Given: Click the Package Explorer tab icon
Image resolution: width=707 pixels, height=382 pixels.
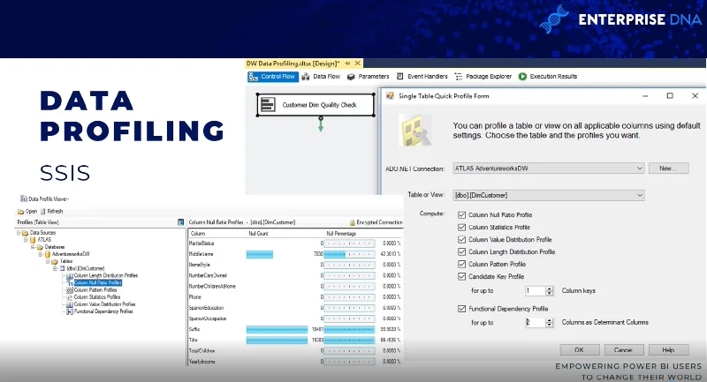Looking at the screenshot, I should (x=459, y=77).
